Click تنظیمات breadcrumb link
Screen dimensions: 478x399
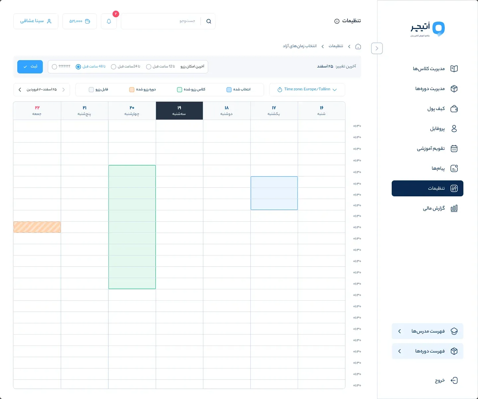coord(336,46)
